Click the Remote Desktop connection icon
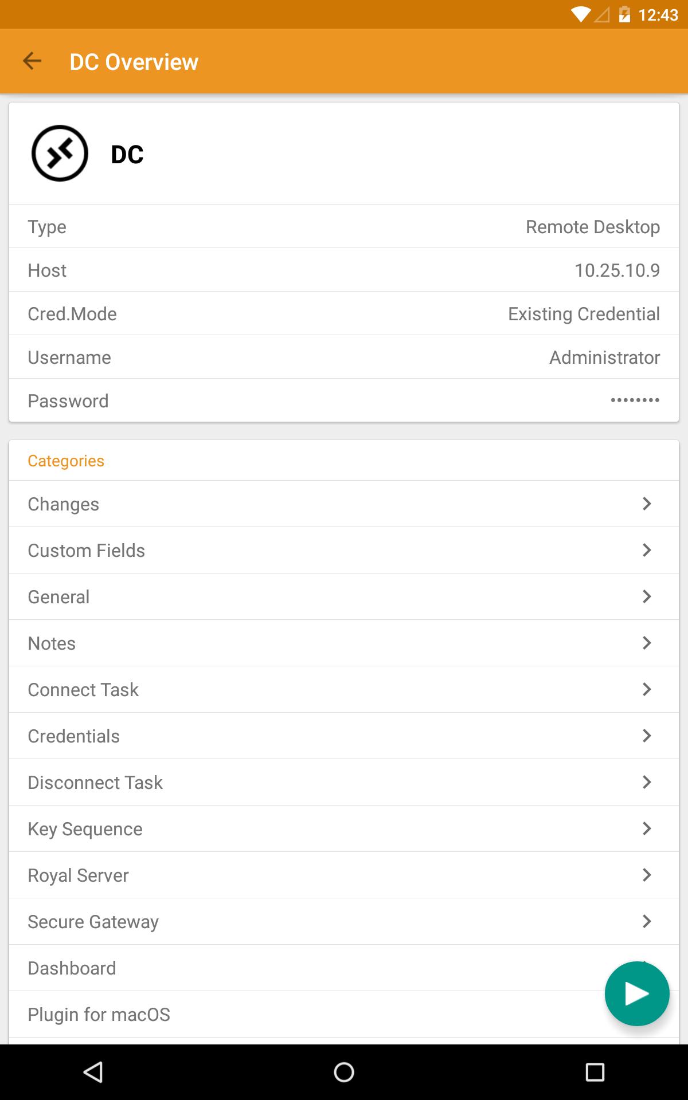The image size is (688, 1100). 60,154
